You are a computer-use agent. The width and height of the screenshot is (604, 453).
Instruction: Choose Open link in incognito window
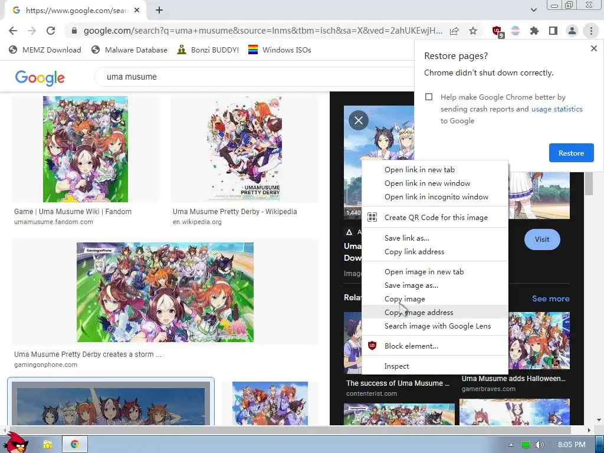[435, 197]
